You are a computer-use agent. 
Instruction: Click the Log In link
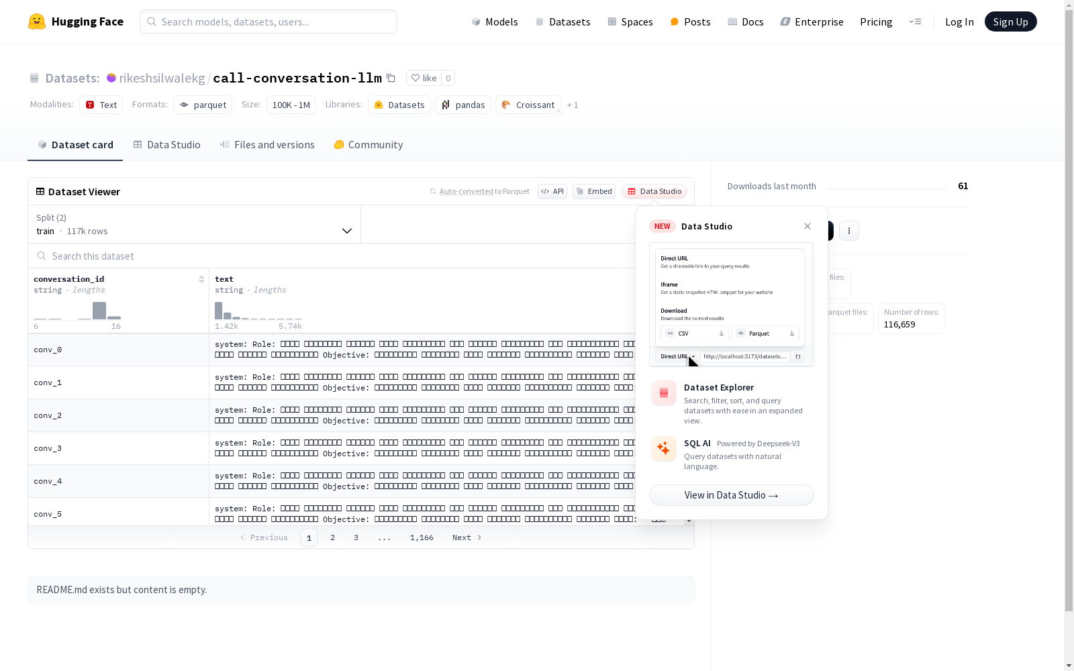click(x=959, y=21)
